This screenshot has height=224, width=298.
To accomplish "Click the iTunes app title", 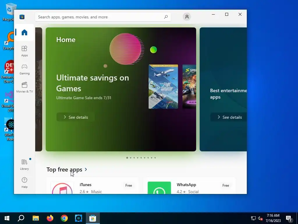I will 86,185.
